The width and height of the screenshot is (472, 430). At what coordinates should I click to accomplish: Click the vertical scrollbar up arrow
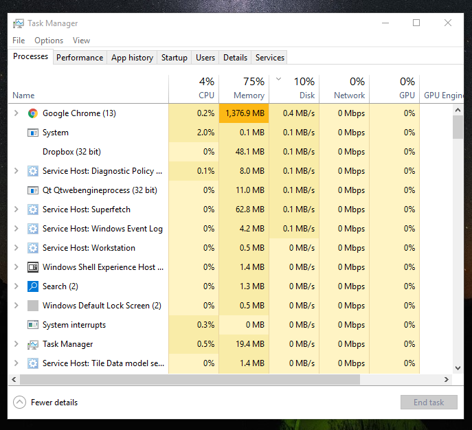(458, 110)
